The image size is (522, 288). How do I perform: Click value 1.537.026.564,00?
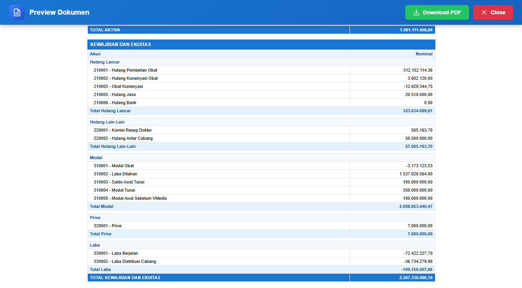(416, 174)
